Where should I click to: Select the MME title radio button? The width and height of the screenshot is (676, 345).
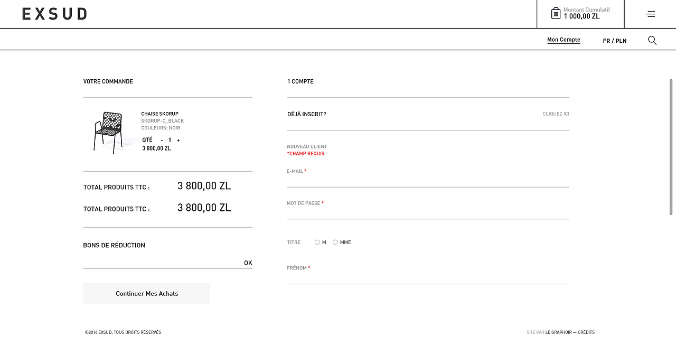coord(335,243)
